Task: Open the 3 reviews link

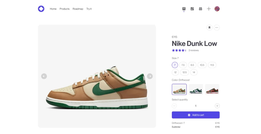Action: [x=193, y=50]
